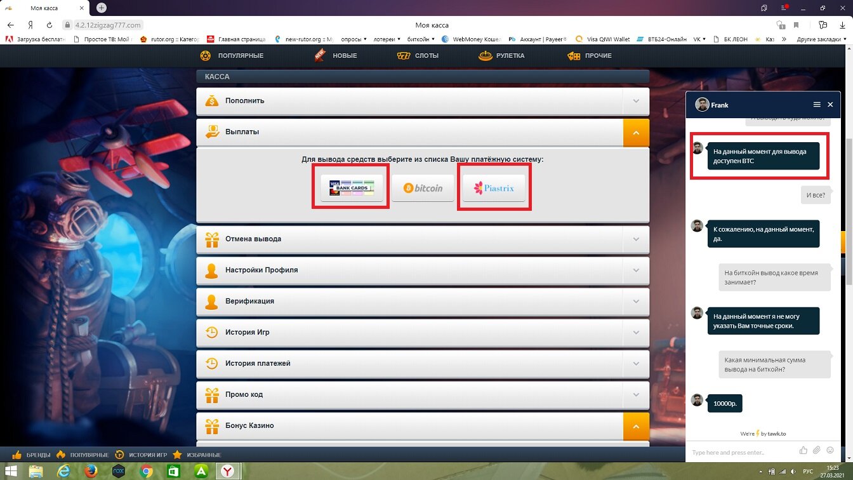Attach a file in the chat
Image resolution: width=853 pixels, height=480 pixels.
pyautogui.click(x=817, y=450)
